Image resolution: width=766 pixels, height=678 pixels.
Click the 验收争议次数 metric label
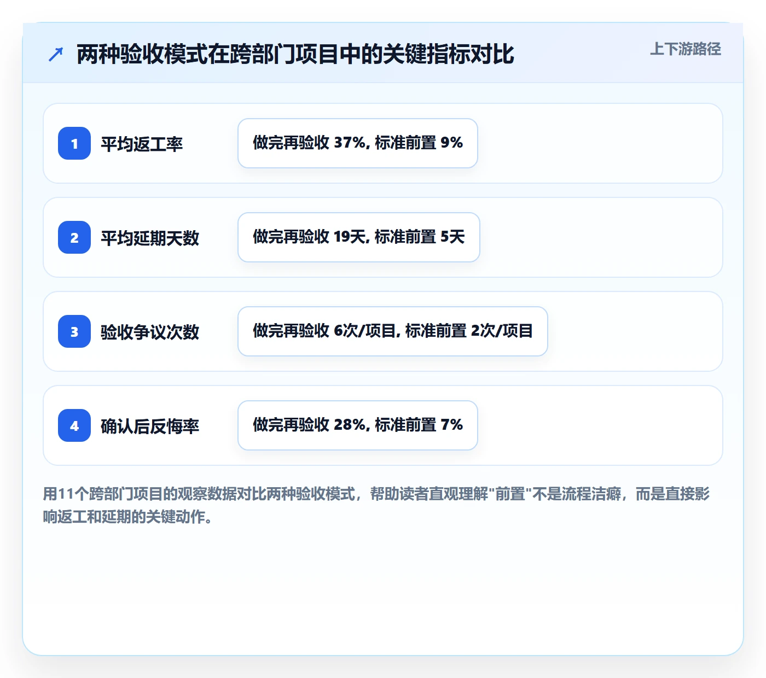pos(150,332)
